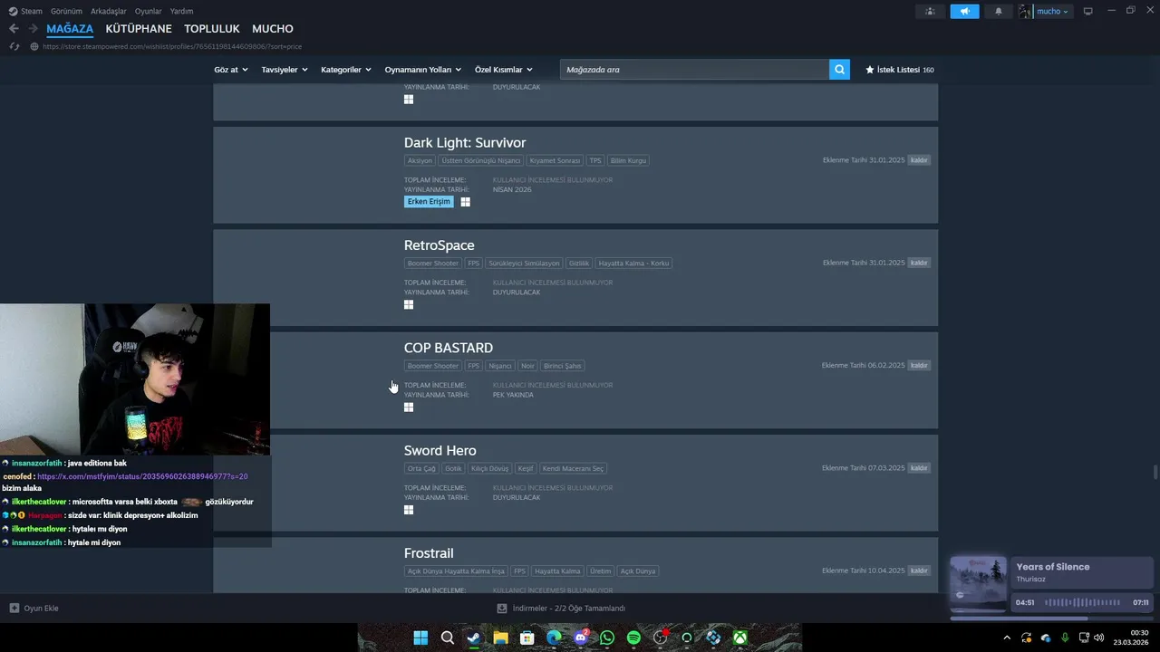Open the Arkadaşlar menu
The image size is (1160, 652).
click(x=108, y=11)
